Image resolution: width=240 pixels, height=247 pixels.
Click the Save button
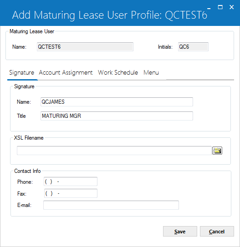click(180, 232)
